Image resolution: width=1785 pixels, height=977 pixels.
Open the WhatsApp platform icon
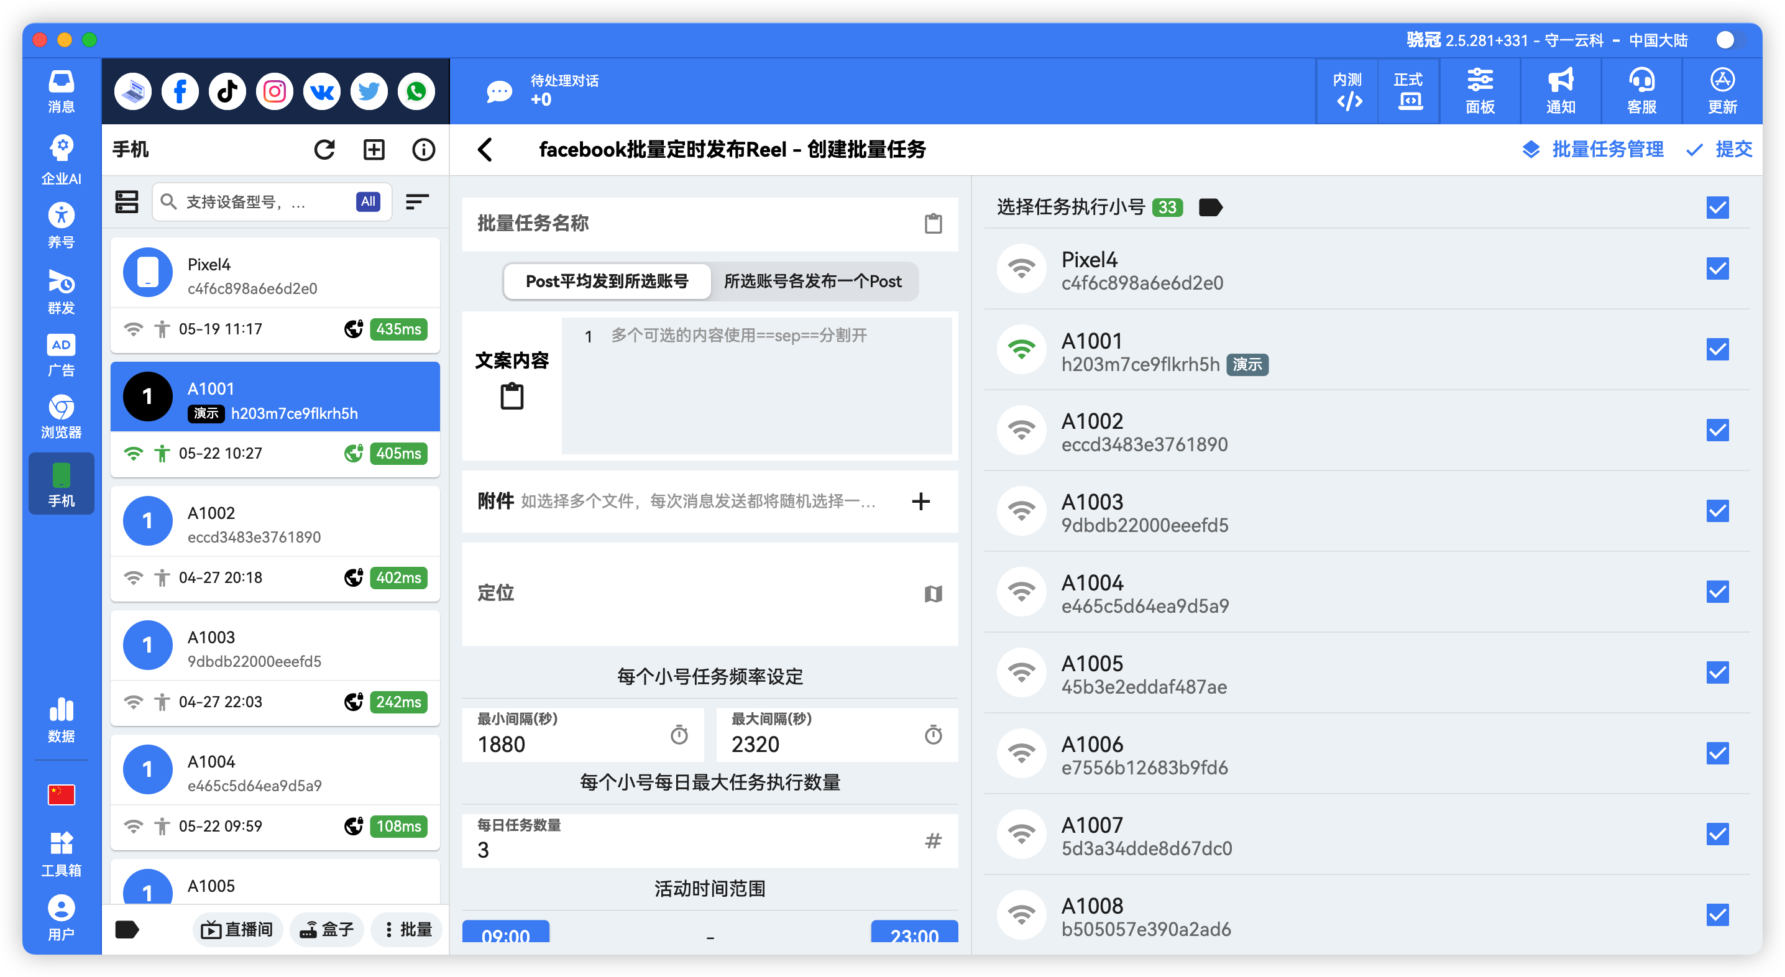416,91
